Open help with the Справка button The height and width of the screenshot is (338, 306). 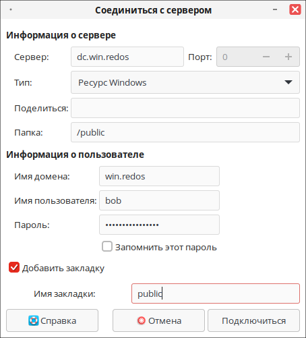click(x=52, y=320)
